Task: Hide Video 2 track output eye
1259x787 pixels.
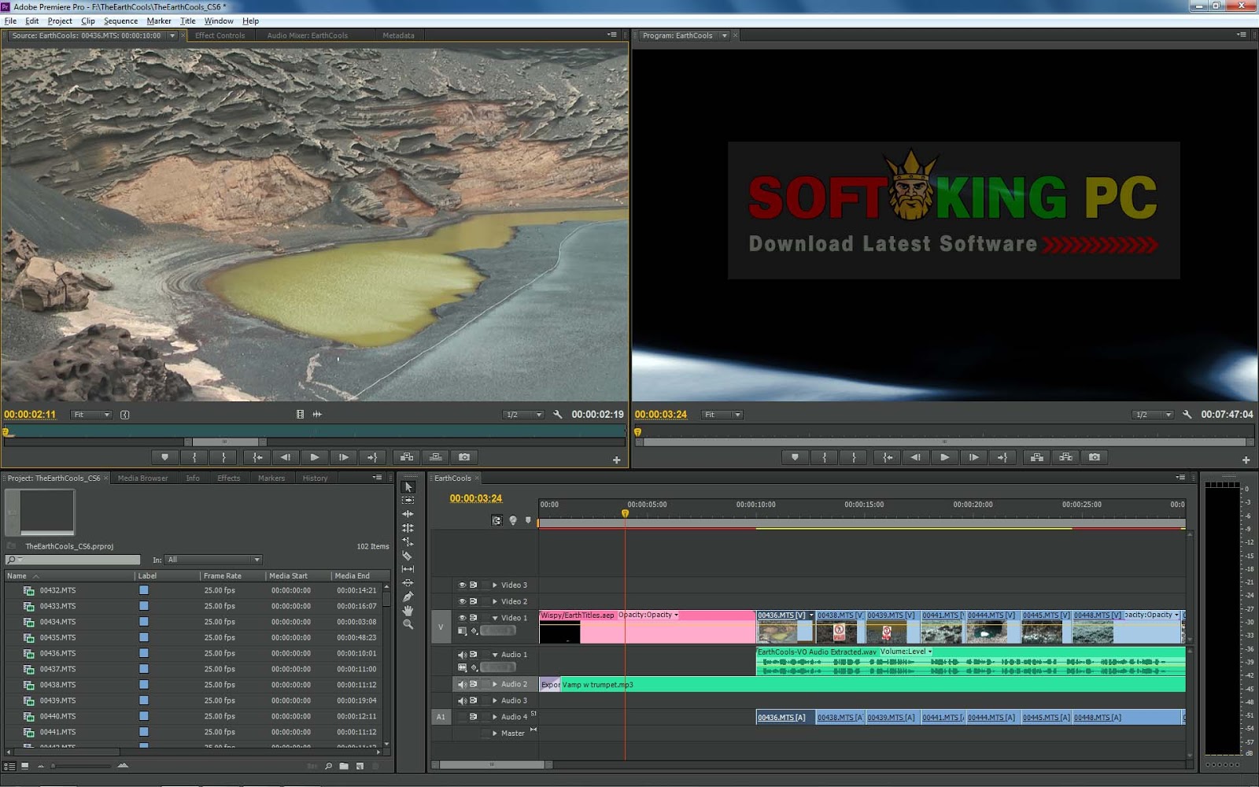Action: (462, 601)
